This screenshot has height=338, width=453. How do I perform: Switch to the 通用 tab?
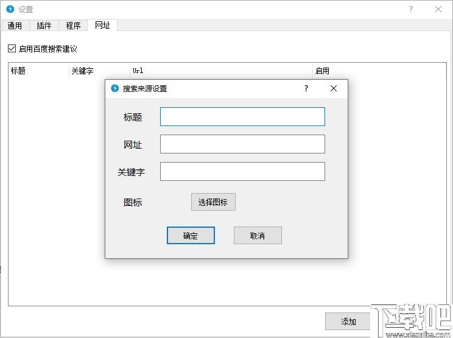point(15,26)
